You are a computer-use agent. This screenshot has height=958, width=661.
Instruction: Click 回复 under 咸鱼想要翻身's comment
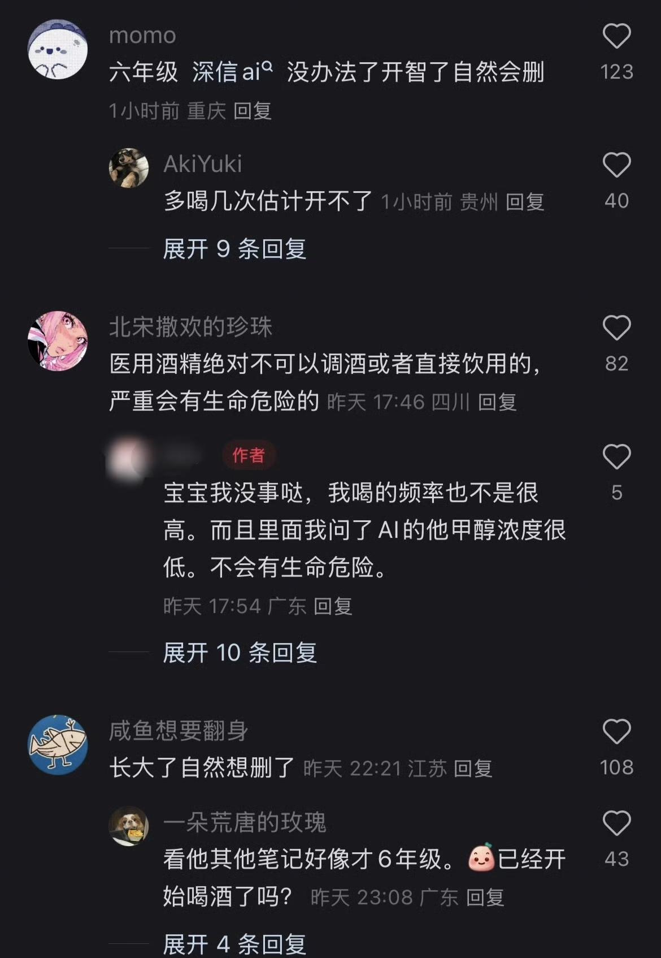tap(473, 769)
